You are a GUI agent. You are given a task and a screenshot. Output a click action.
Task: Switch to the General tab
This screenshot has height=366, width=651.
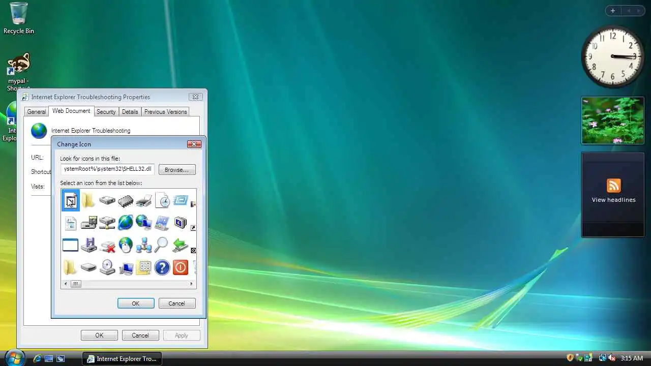pos(37,112)
